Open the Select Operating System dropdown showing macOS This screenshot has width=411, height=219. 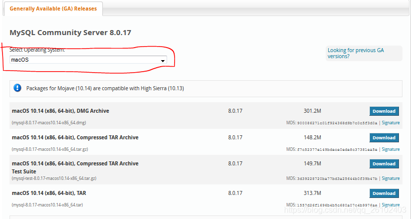(88, 60)
